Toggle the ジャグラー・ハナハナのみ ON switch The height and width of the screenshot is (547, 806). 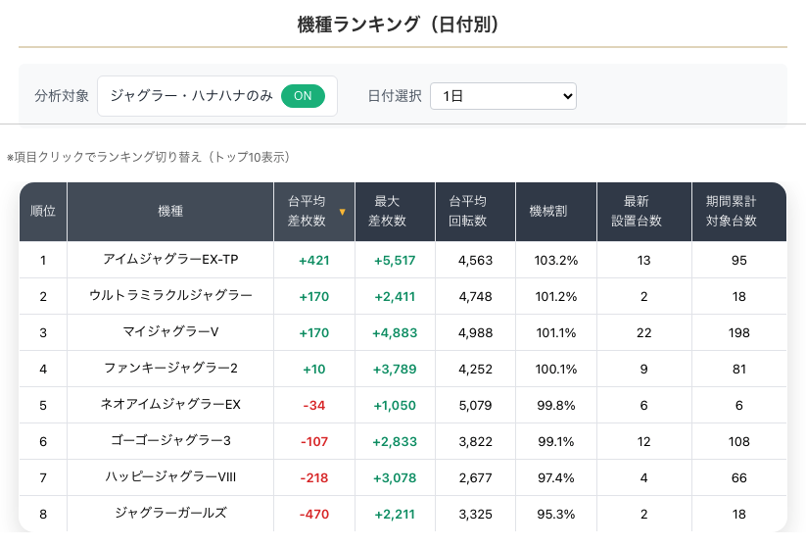(303, 95)
